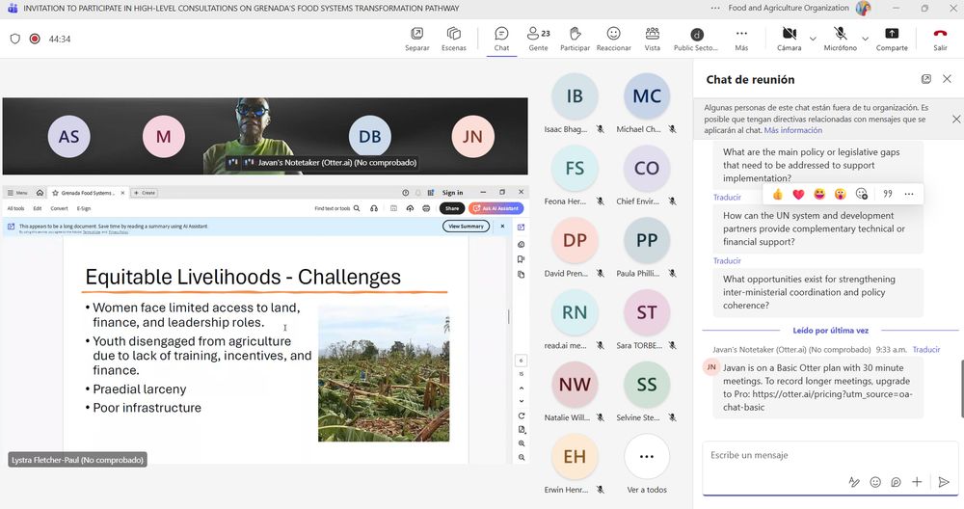Translate the UN system support message

pos(727,260)
